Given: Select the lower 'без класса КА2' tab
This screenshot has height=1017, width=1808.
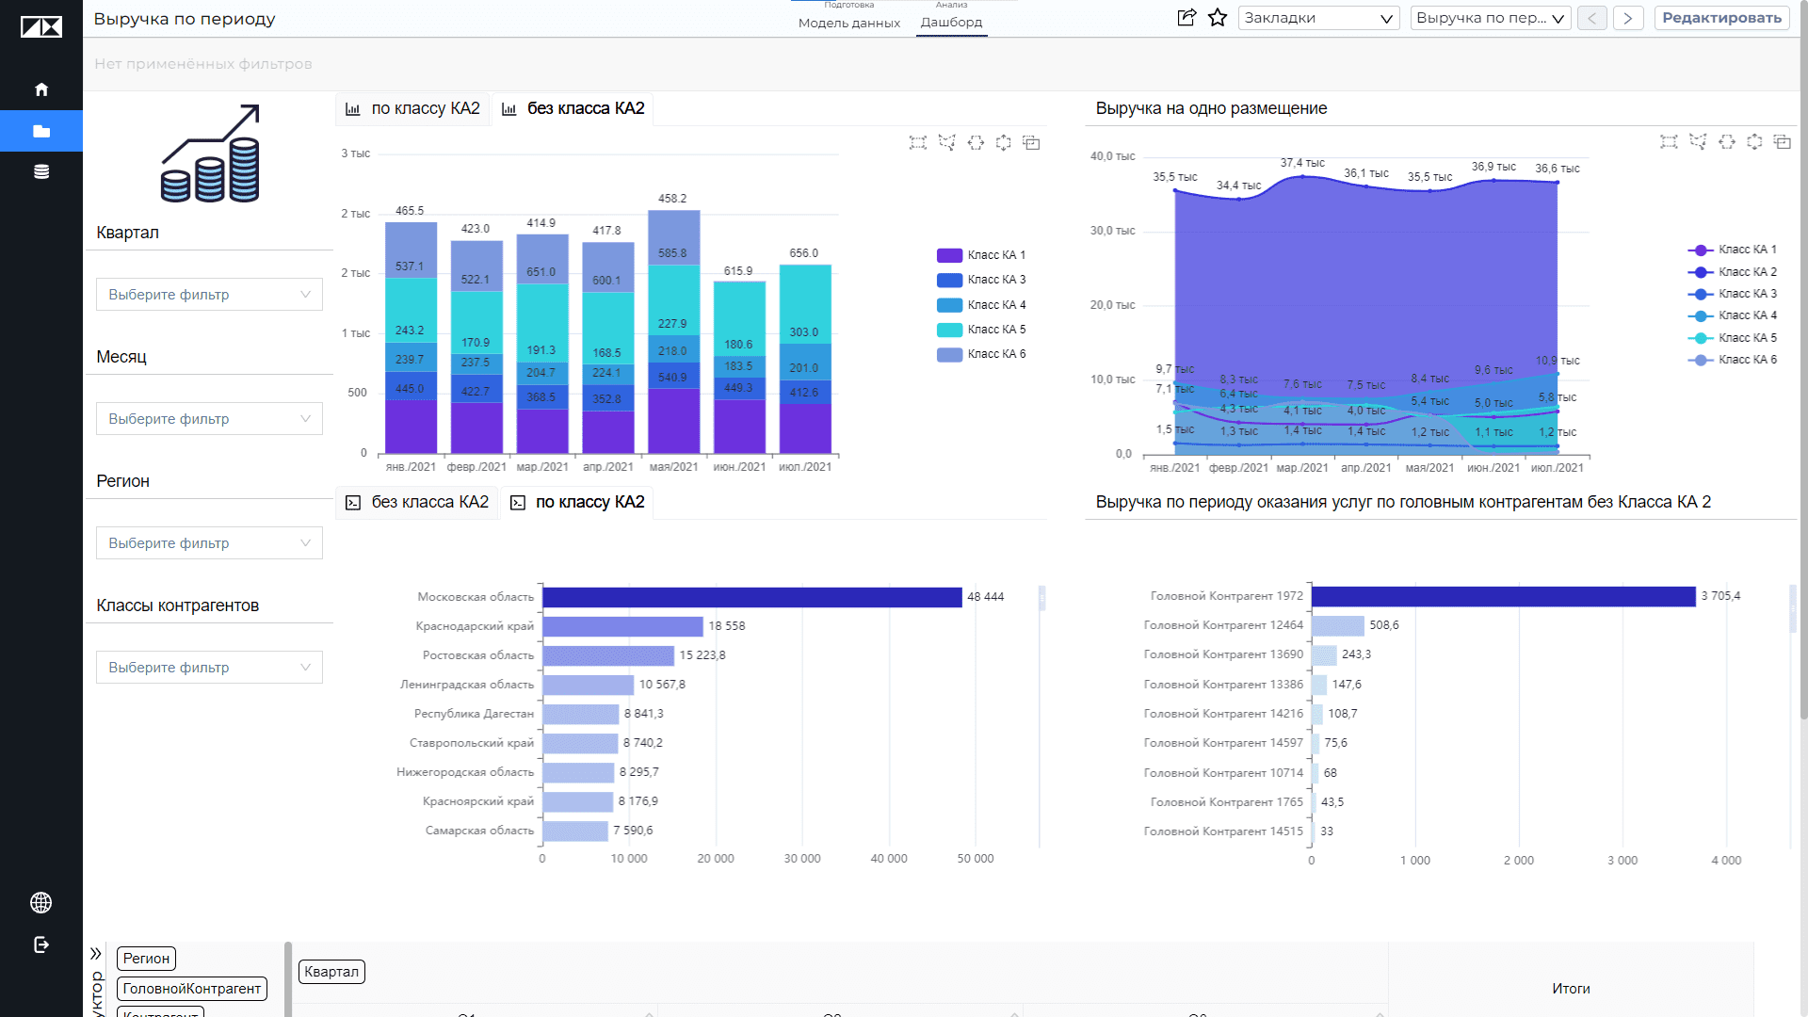Looking at the screenshot, I should coord(417,502).
